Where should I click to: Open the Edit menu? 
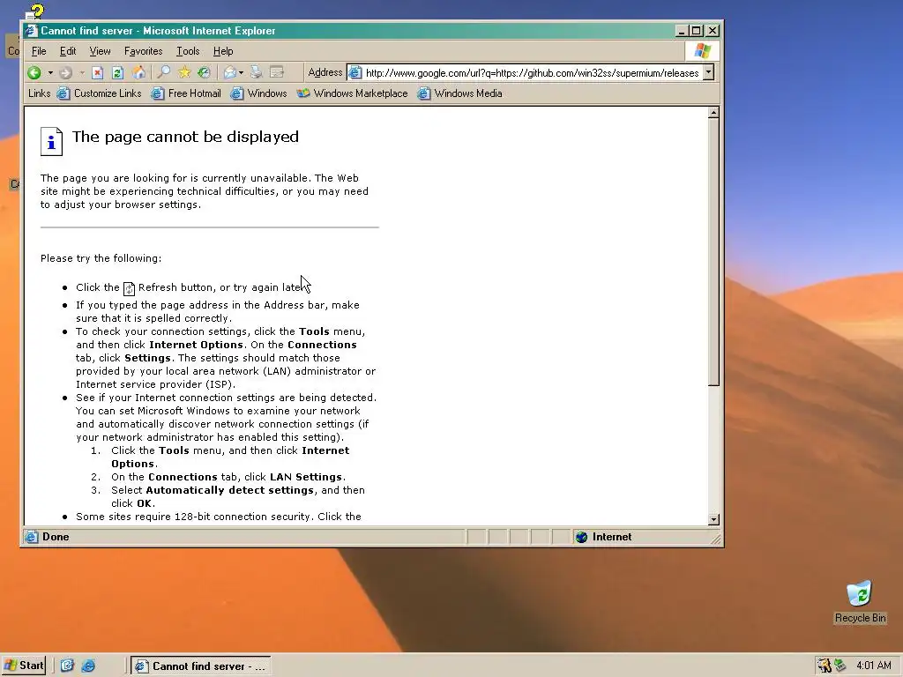tap(68, 51)
